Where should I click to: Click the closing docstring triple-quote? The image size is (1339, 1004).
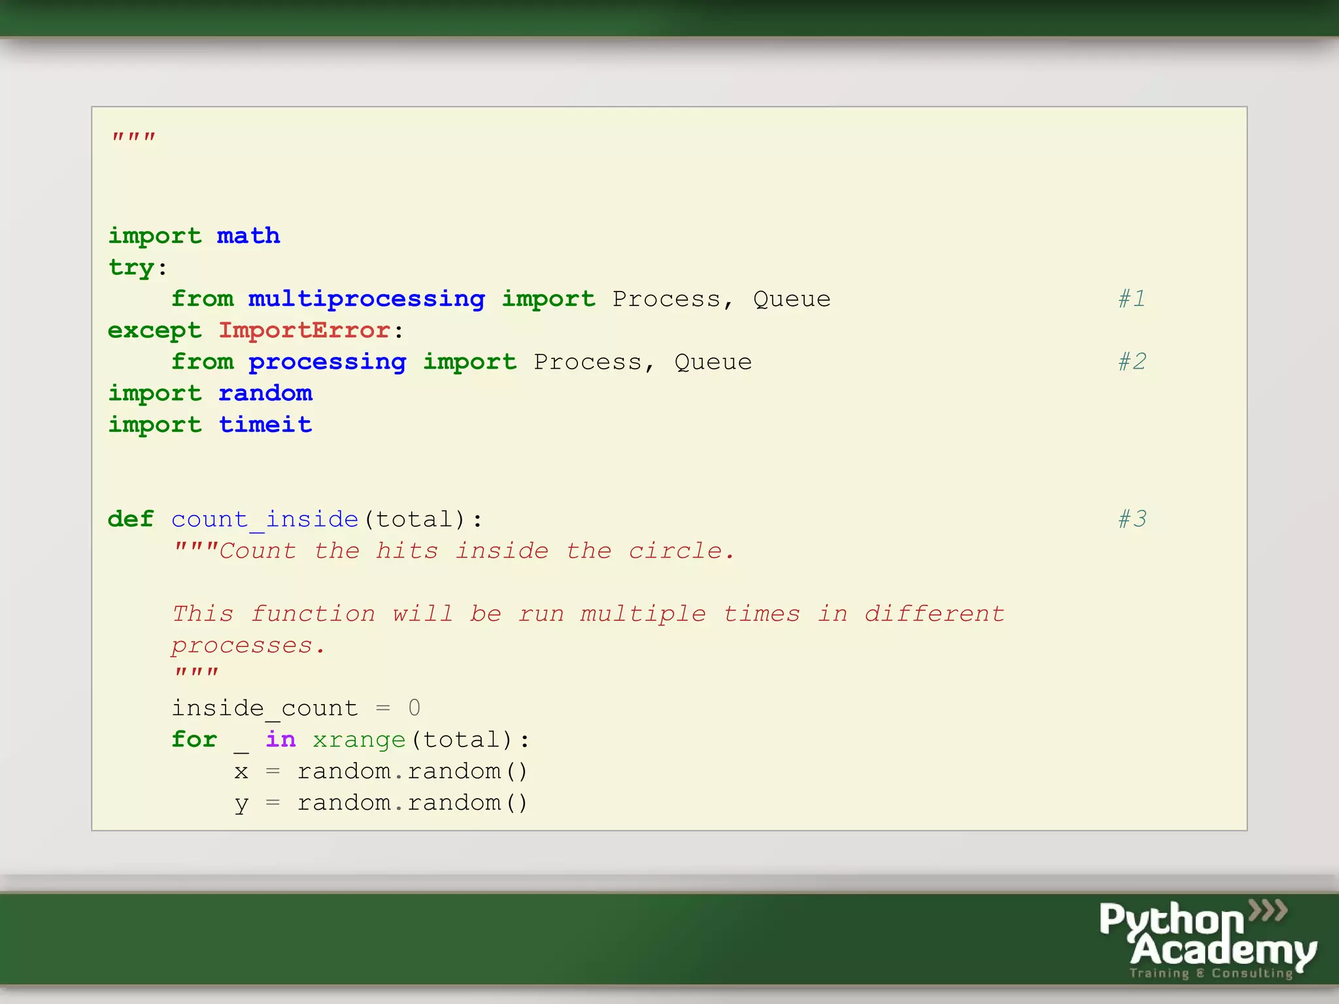point(196,673)
